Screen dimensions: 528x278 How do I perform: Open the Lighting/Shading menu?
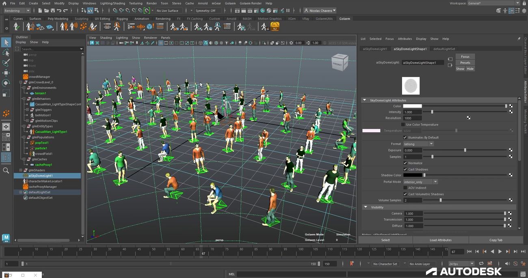[113, 3]
